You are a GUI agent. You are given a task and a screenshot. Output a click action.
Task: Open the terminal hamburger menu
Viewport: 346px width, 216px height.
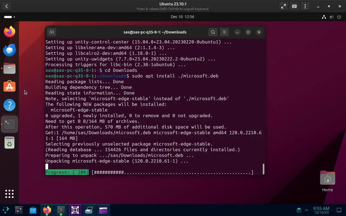click(x=224, y=32)
